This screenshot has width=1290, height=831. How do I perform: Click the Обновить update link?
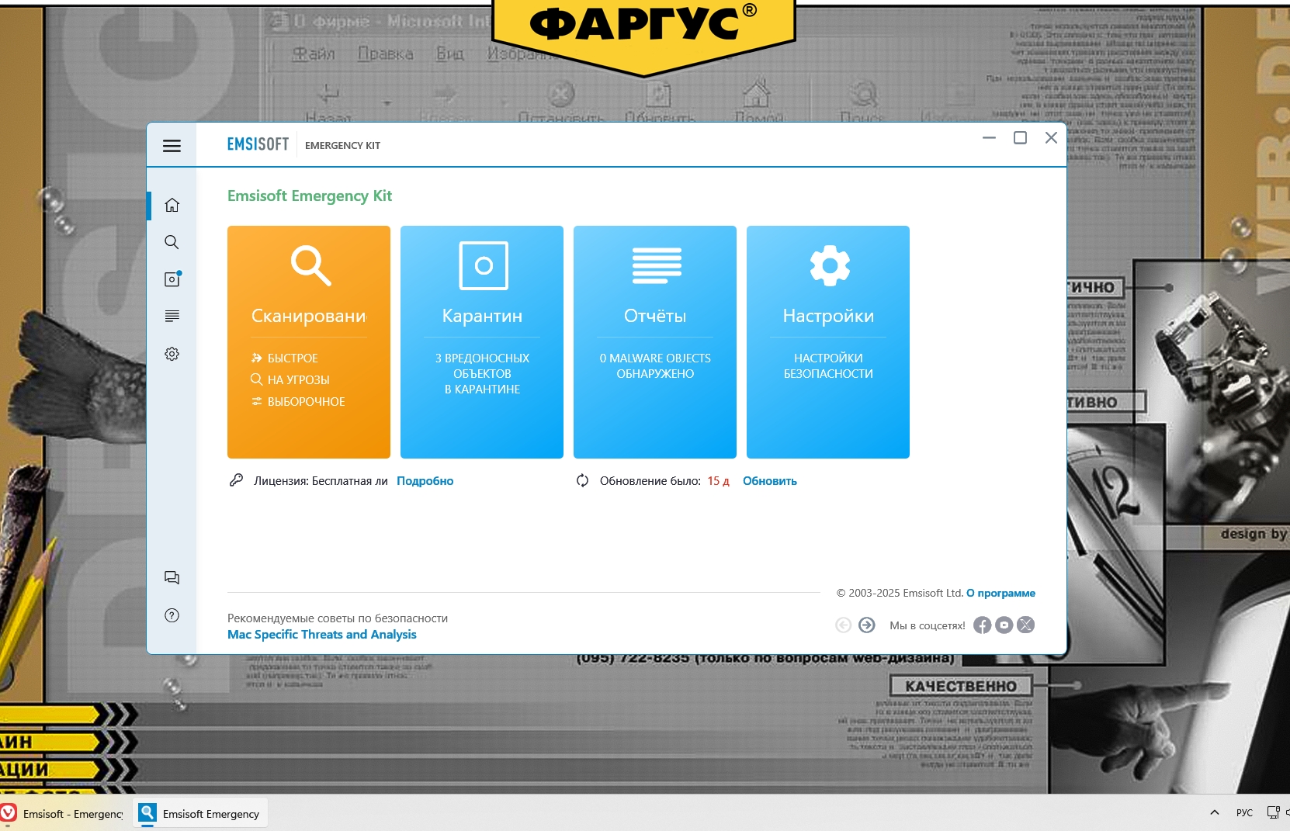click(770, 481)
